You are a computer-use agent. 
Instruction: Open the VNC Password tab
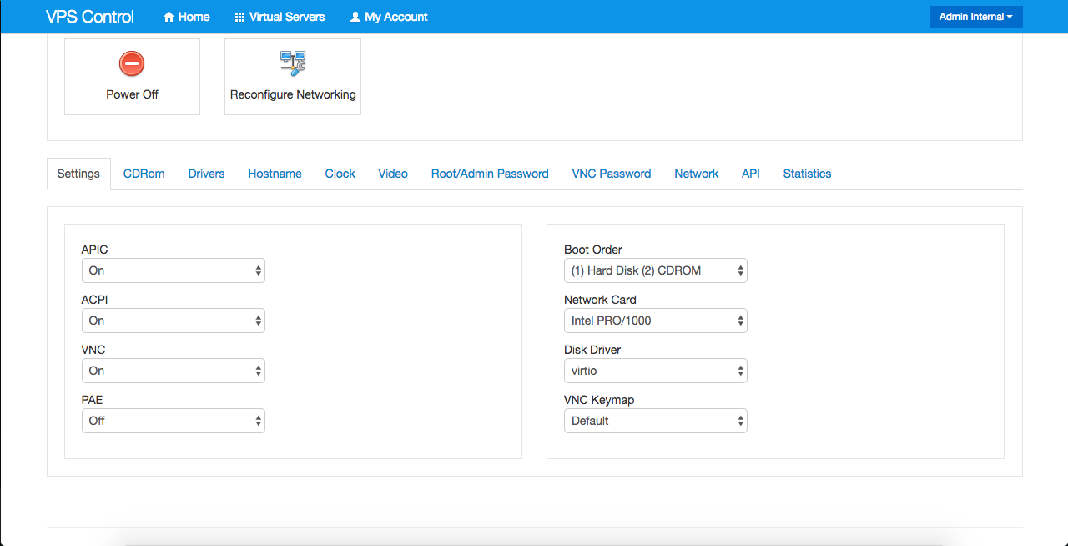[612, 174]
